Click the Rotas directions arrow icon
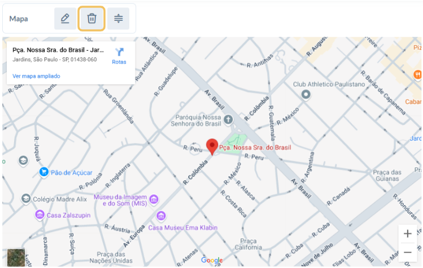 tap(119, 52)
